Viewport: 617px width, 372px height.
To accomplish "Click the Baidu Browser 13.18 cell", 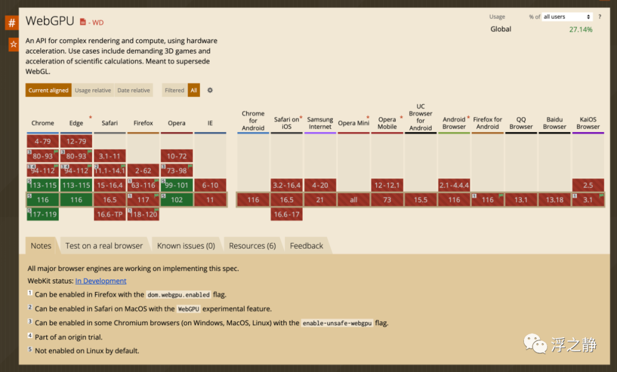I will point(554,199).
